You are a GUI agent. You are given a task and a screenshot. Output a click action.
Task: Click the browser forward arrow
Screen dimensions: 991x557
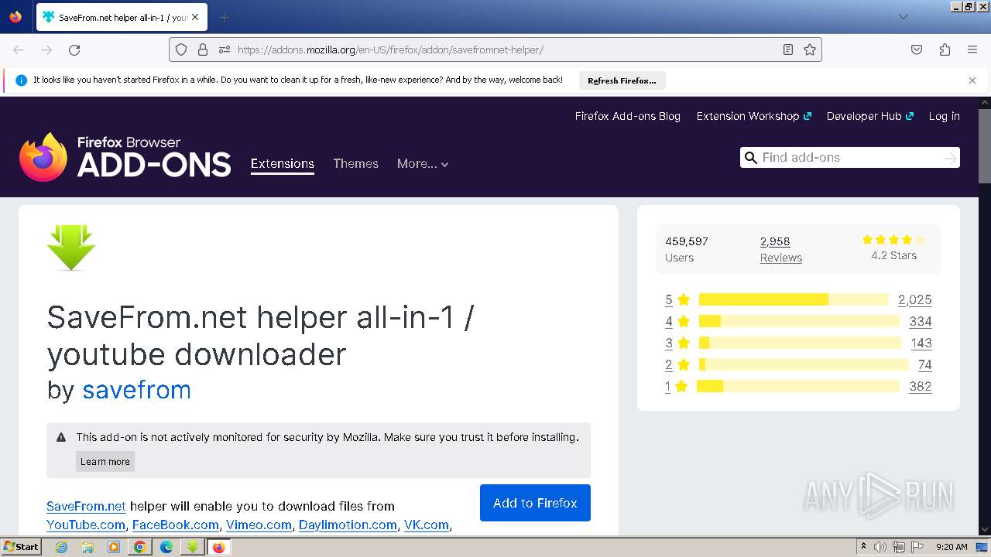[46, 50]
